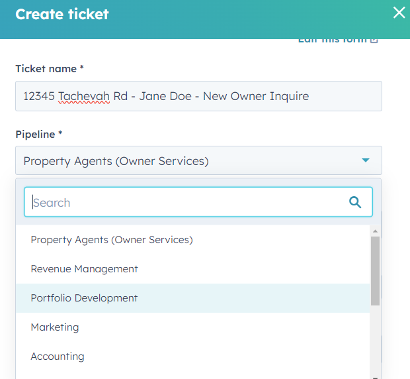
Task: Click the scrollbar down arrow at list bottom
Action: 375,378
